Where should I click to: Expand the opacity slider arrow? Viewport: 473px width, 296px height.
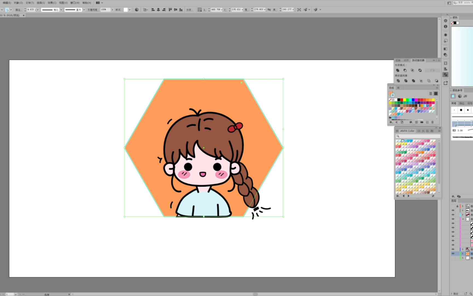pos(112,10)
